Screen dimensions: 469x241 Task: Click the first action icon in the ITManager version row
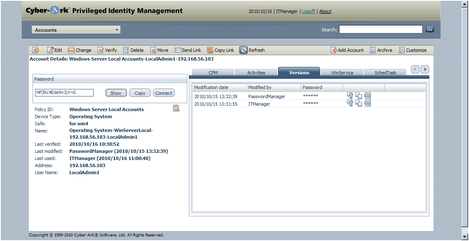click(350, 104)
